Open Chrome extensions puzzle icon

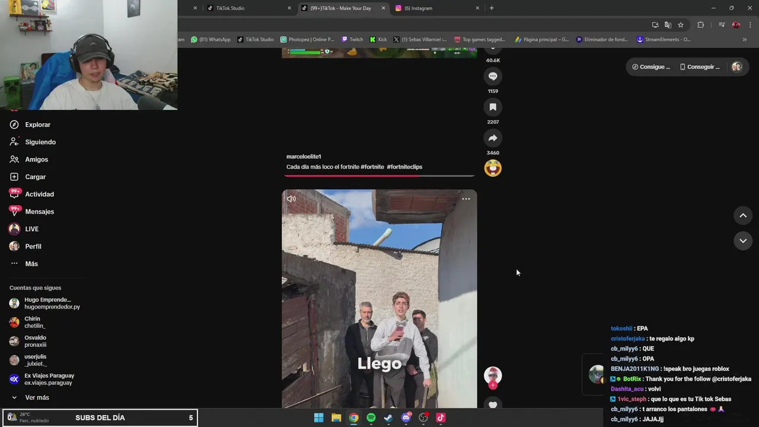pos(700,24)
